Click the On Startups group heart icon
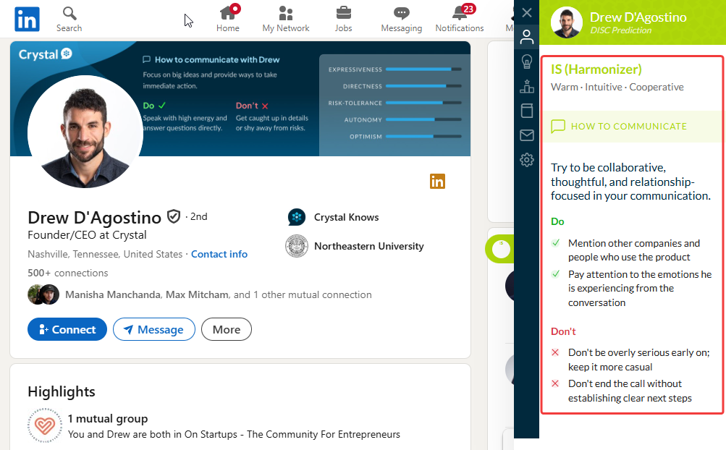This screenshot has height=450, width=726. 44,425
